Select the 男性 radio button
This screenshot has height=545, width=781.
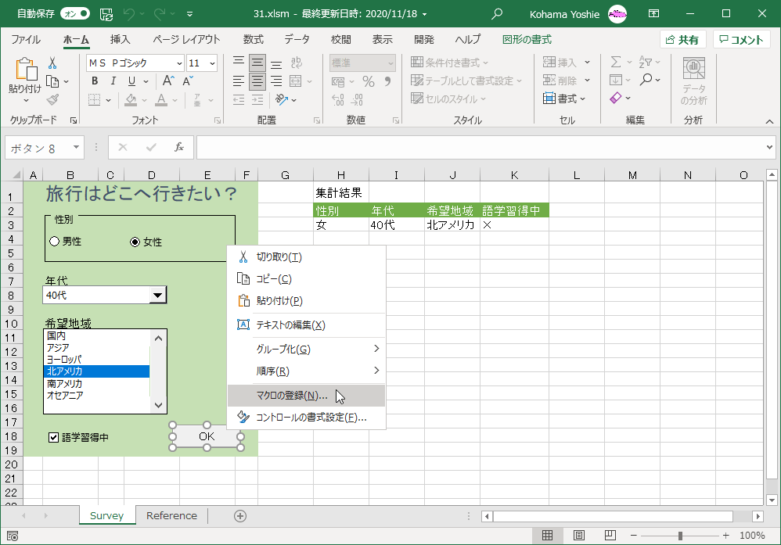[55, 242]
